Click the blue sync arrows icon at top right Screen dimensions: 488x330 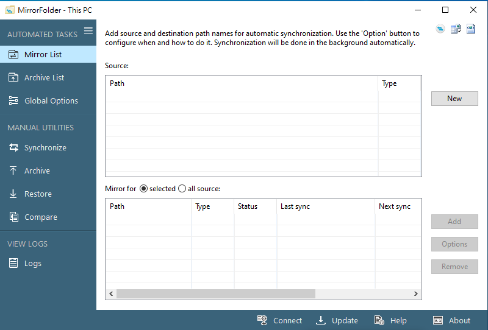click(440, 29)
